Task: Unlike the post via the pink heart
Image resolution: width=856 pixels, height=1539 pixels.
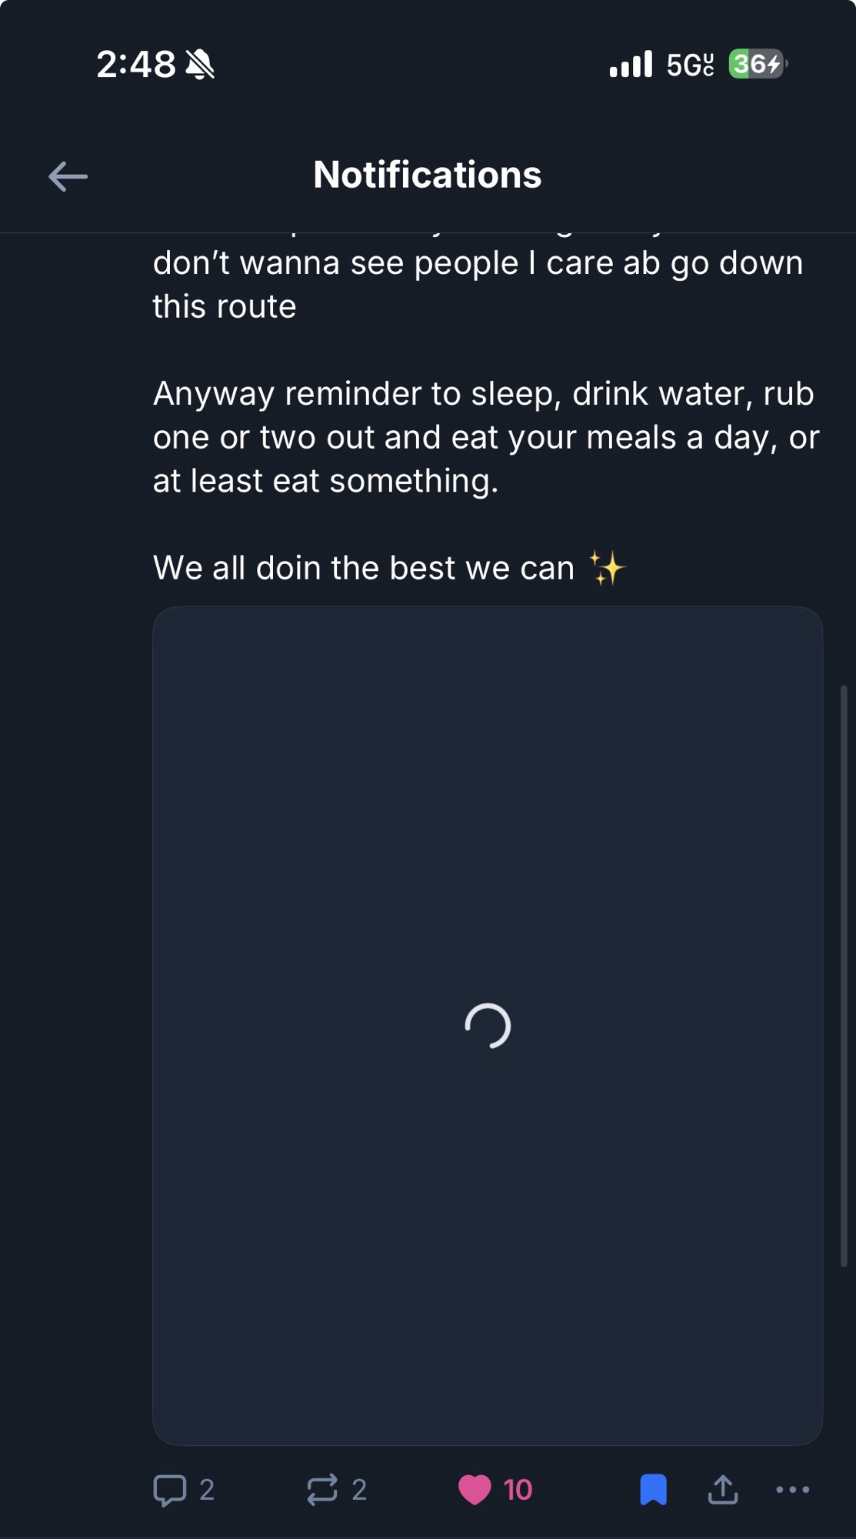Action: coord(475,1490)
